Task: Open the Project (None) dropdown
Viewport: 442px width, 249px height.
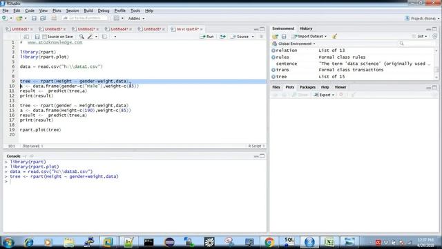Action: click(x=422, y=19)
